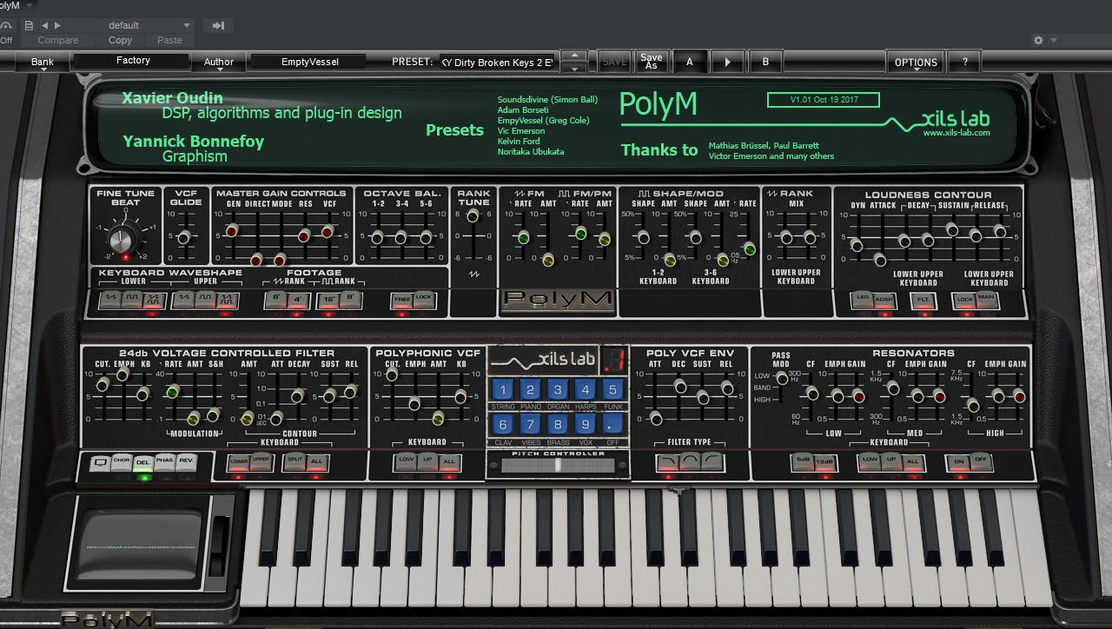Switch to comparison slot A

click(x=690, y=62)
